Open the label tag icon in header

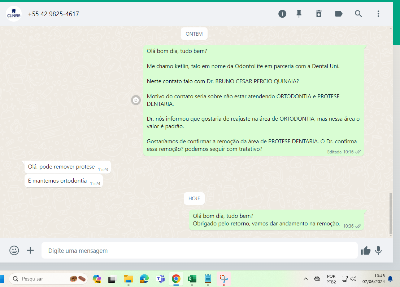(339, 14)
